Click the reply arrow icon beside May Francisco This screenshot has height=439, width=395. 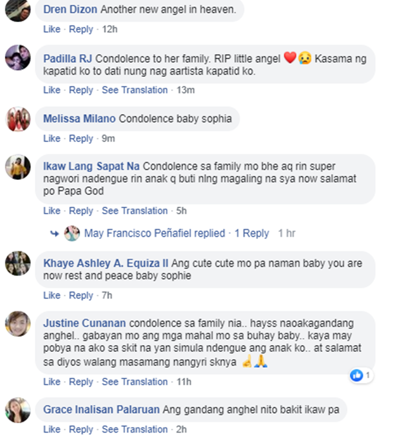[54, 233]
